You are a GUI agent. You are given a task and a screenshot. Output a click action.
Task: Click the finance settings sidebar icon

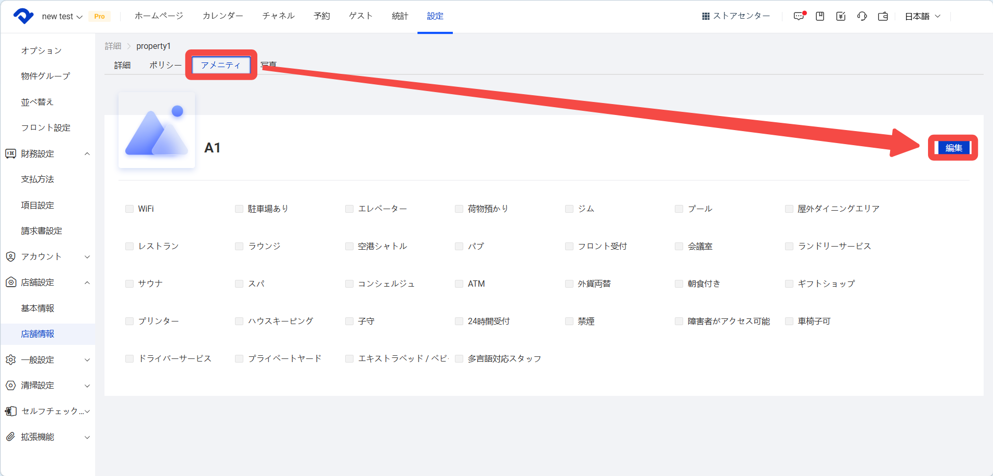10,153
